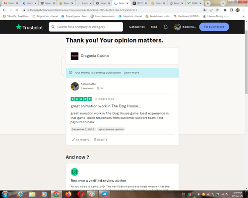Click To modify under the review
The width and height of the screenshot is (248, 198).
(x=81, y=140)
